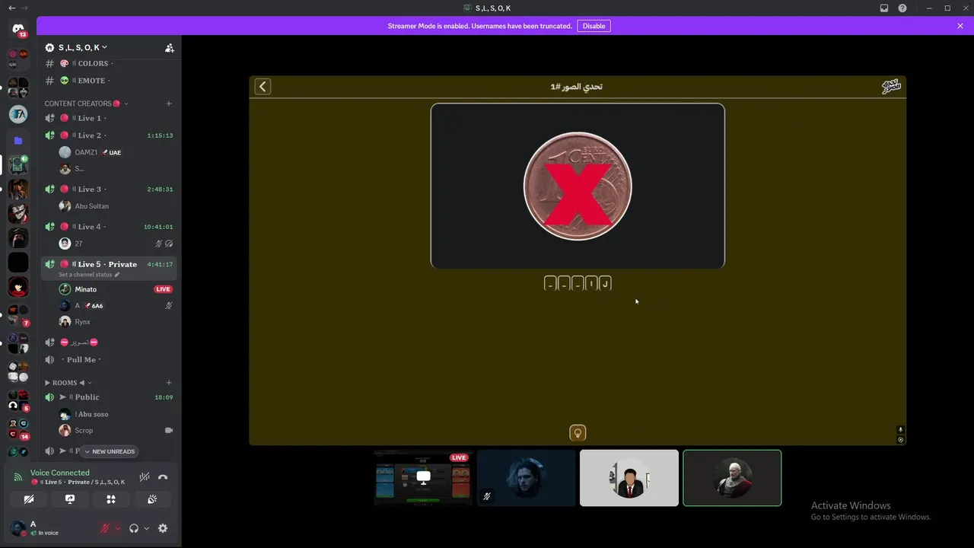974x548 pixels.
Task: Select the white-background suit avatar tile
Action: click(x=629, y=478)
